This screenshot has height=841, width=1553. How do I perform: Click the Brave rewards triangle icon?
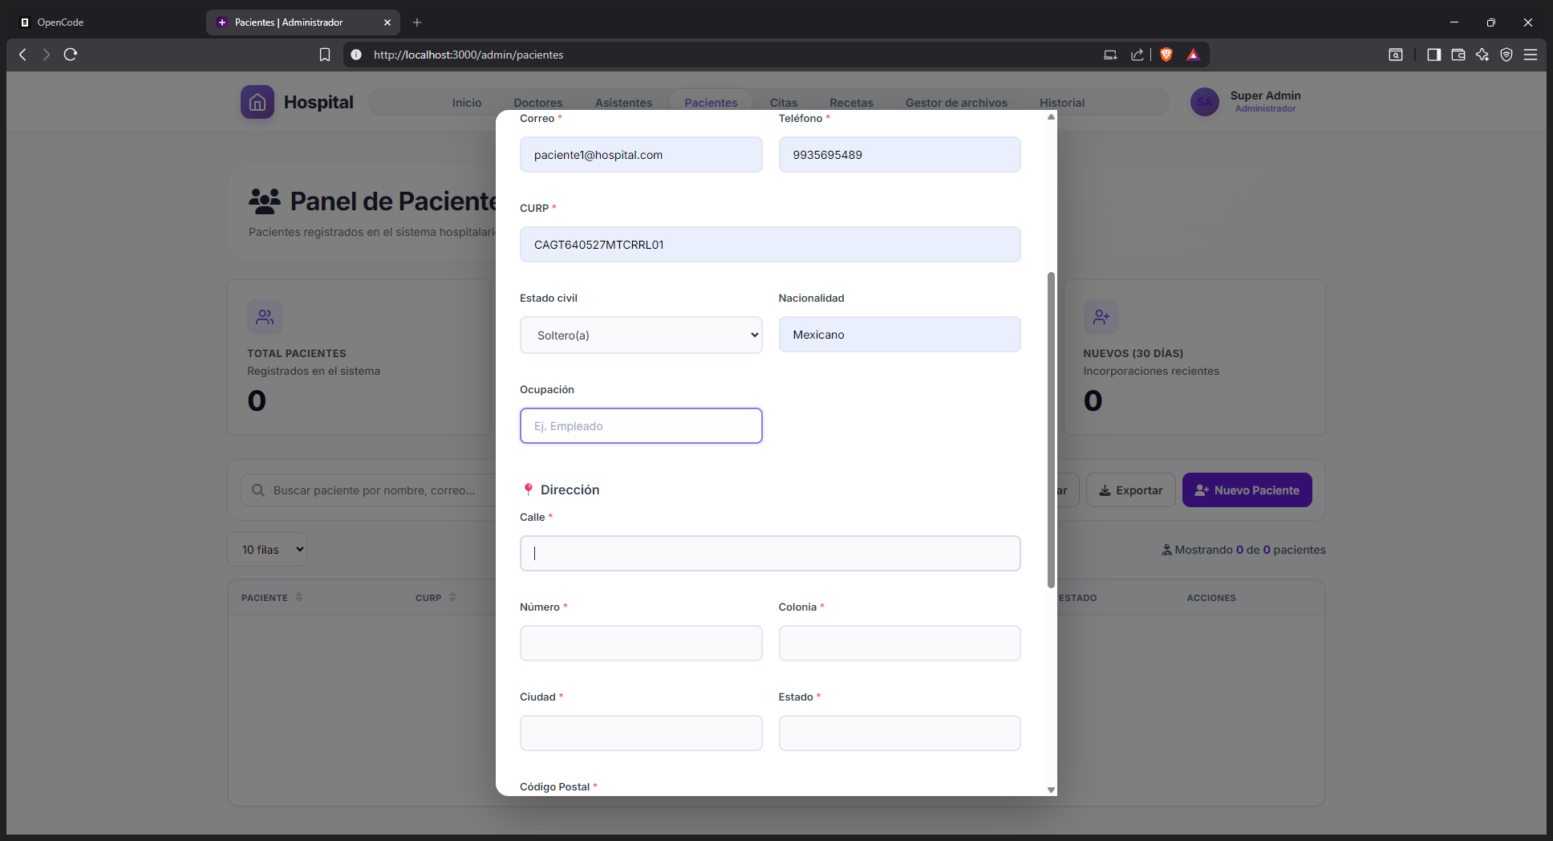tap(1194, 55)
